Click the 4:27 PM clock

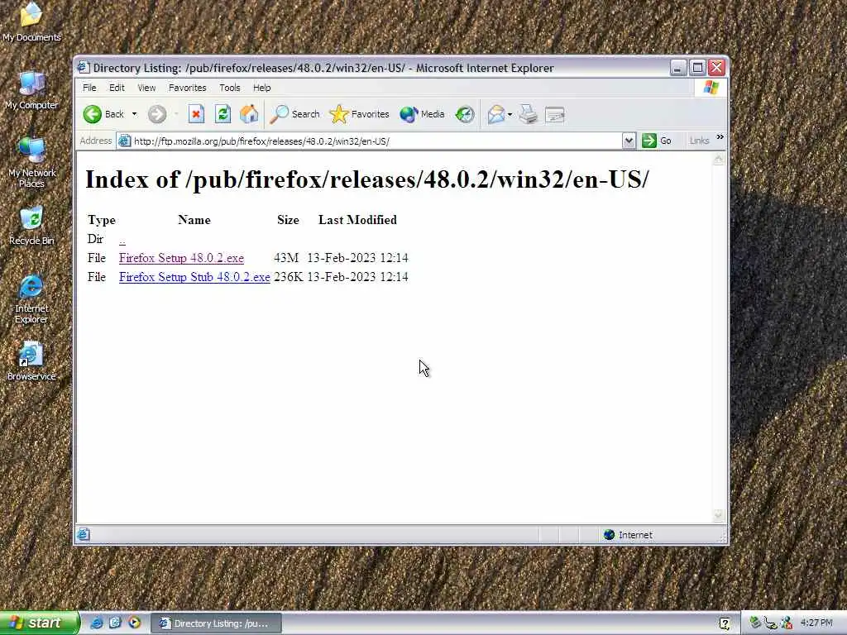coord(816,623)
